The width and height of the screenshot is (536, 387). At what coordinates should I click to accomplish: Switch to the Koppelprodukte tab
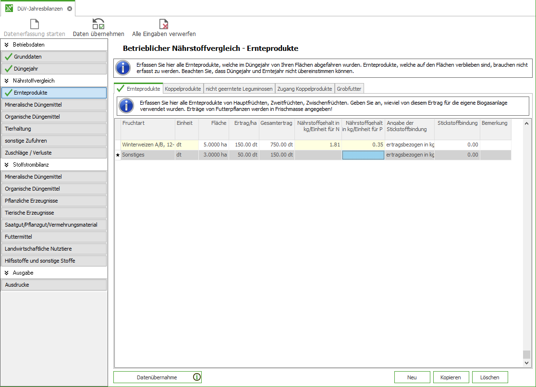coord(183,89)
